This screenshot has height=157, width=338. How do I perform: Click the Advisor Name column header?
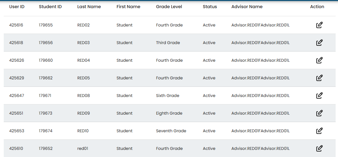(x=247, y=7)
